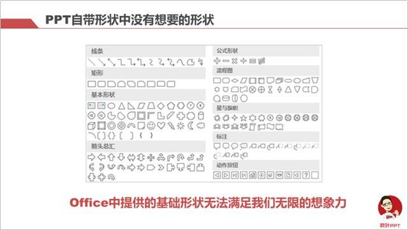Pick the moon crescent shape
Screen dimensions: 408x230
pyautogui.click(x=191, y=126)
